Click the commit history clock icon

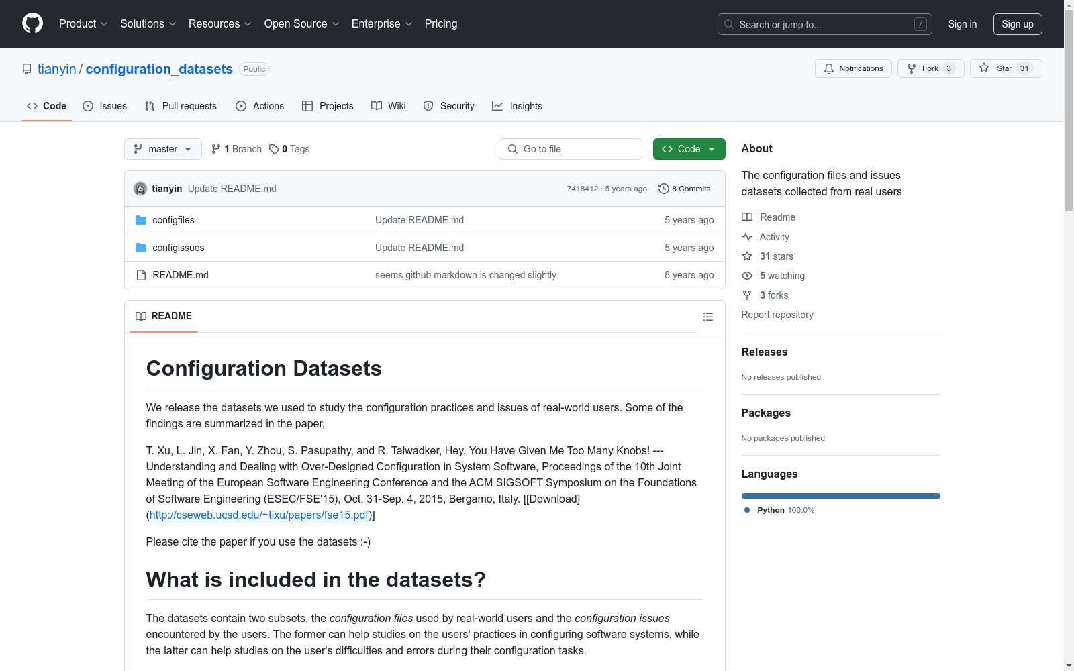click(664, 189)
